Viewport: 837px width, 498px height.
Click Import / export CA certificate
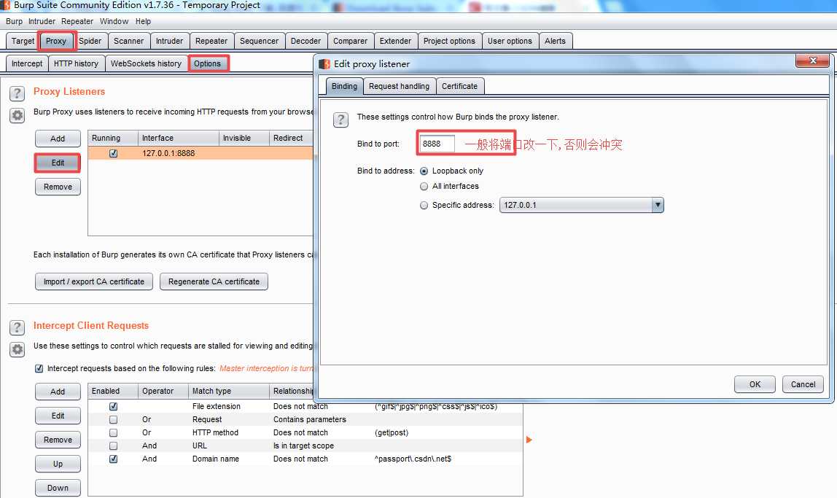(x=94, y=282)
